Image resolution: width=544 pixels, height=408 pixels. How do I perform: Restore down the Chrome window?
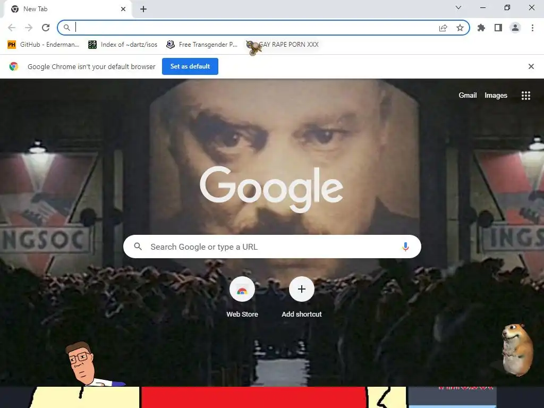pyautogui.click(x=507, y=7)
